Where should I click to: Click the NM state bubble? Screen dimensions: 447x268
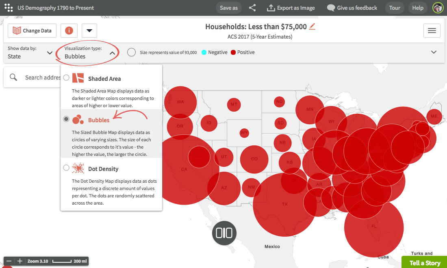[x=252, y=188]
